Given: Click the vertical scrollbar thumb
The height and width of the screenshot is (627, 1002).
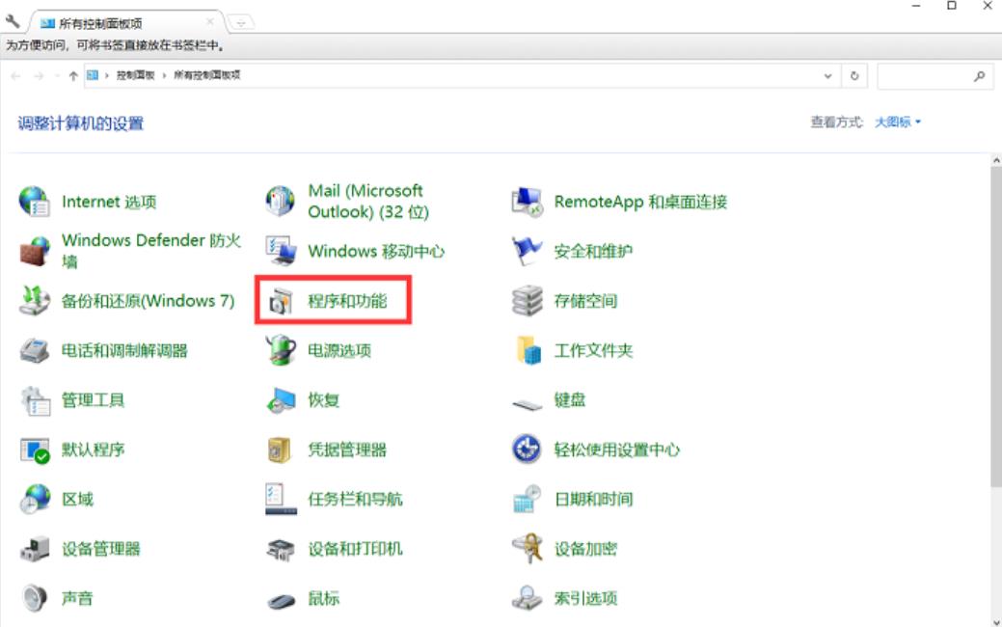Looking at the screenshot, I should 996,328.
